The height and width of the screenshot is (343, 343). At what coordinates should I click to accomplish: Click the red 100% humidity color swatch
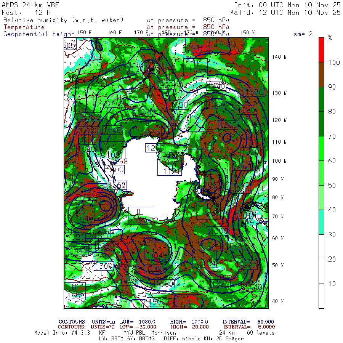pos(321,50)
